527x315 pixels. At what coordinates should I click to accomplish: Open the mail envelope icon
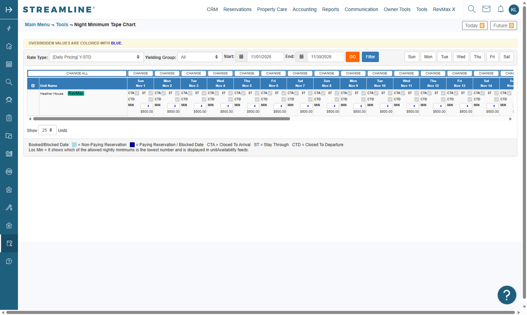point(486,9)
